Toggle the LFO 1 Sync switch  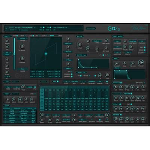[x=35, y=87]
